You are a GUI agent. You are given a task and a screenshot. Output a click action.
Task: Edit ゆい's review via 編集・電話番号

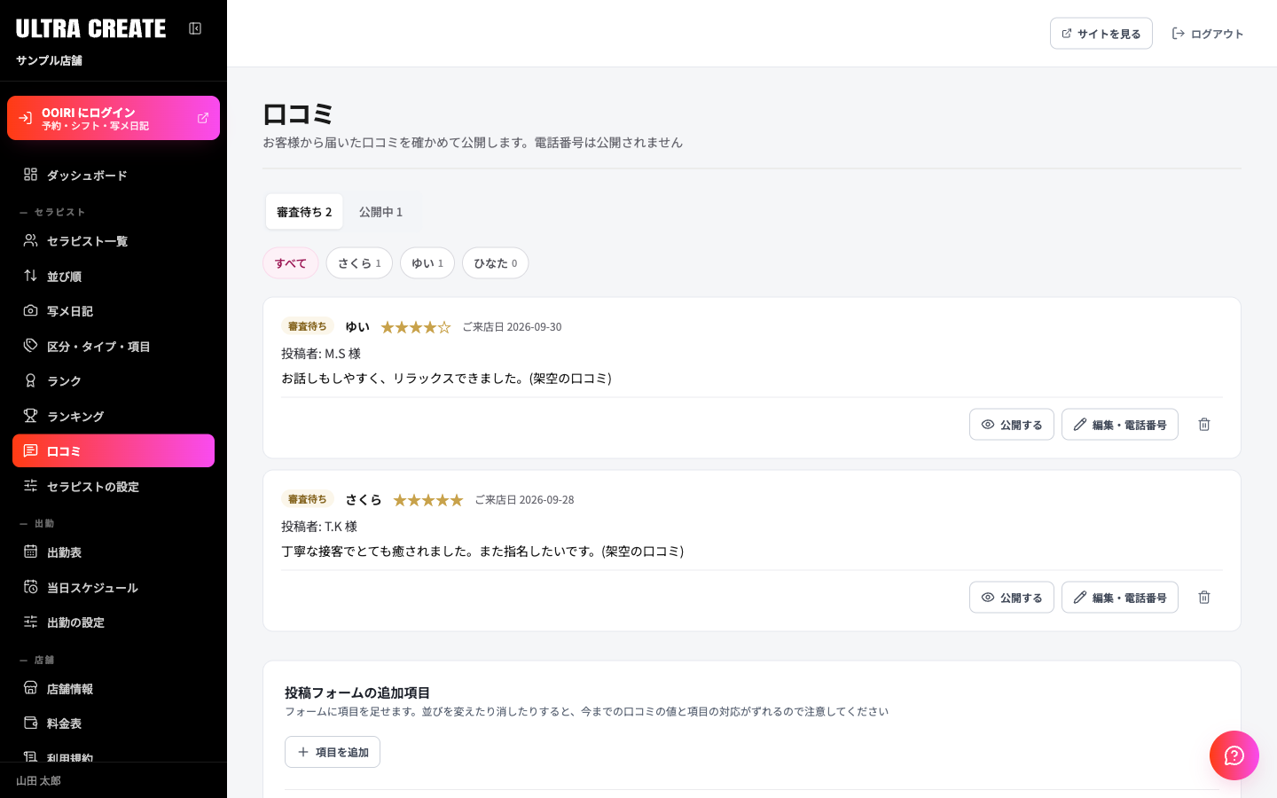click(x=1120, y=425)
